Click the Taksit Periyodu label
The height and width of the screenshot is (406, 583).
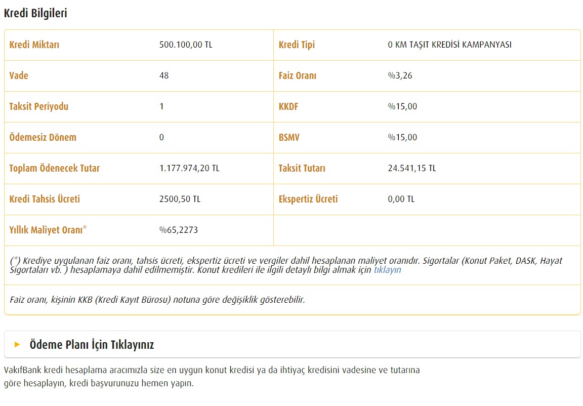38,106
